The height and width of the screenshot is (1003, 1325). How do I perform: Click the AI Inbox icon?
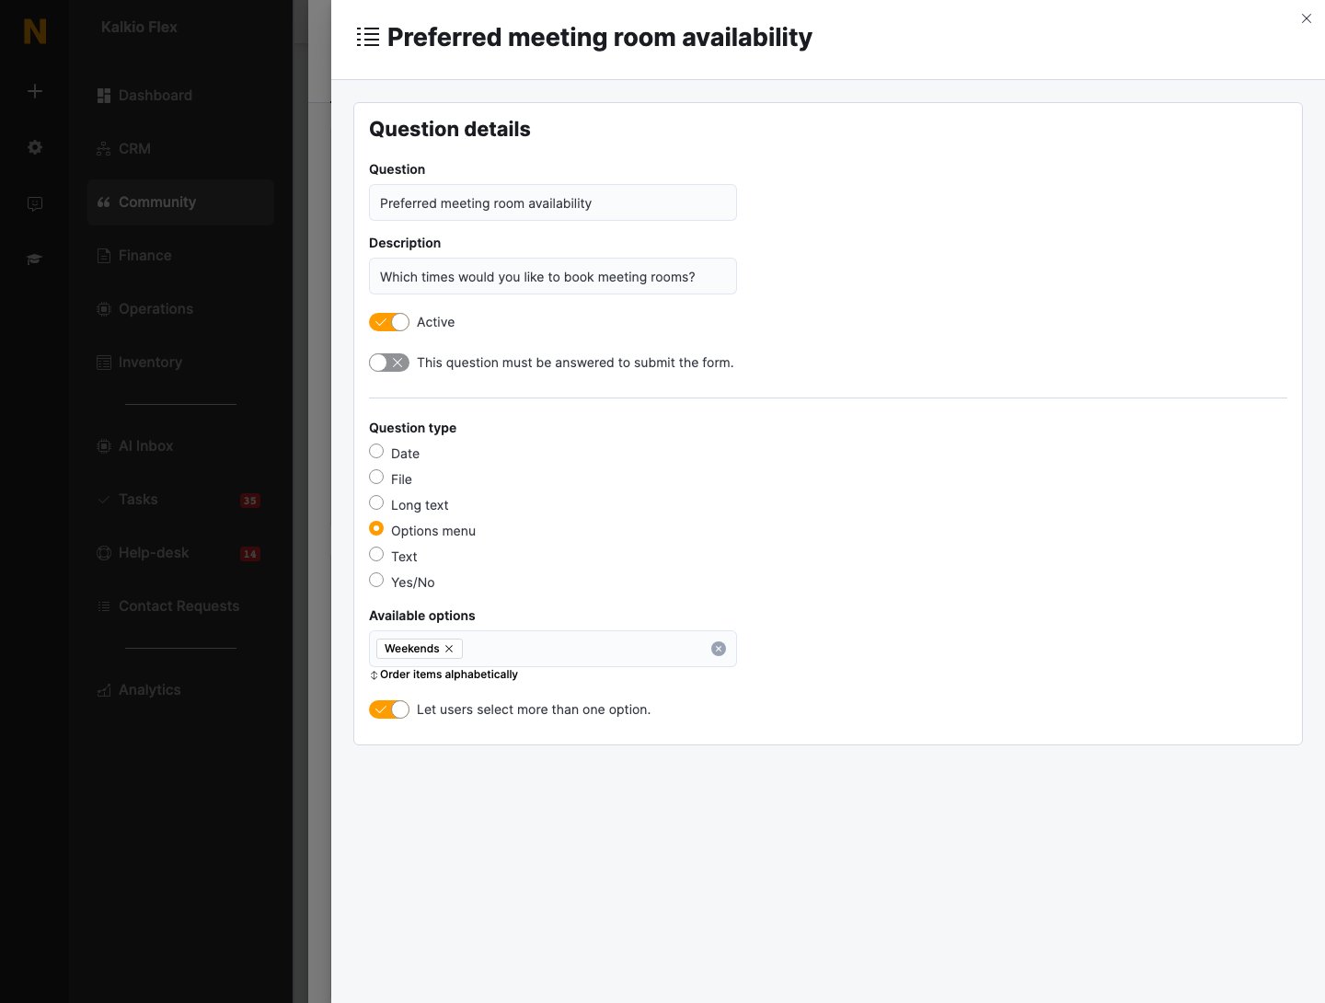point(104,446)
